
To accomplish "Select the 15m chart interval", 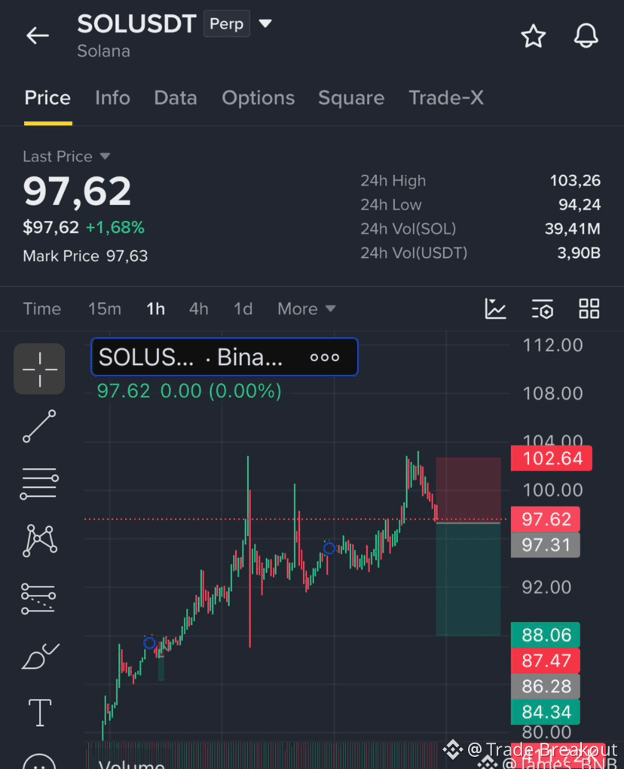I will click(105, 309).
